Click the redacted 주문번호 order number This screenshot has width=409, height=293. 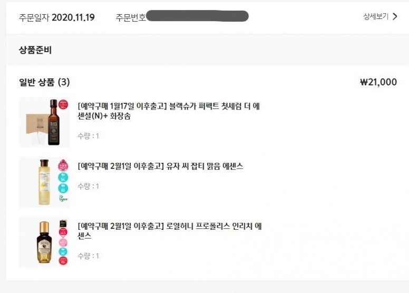tap(197, 16)
